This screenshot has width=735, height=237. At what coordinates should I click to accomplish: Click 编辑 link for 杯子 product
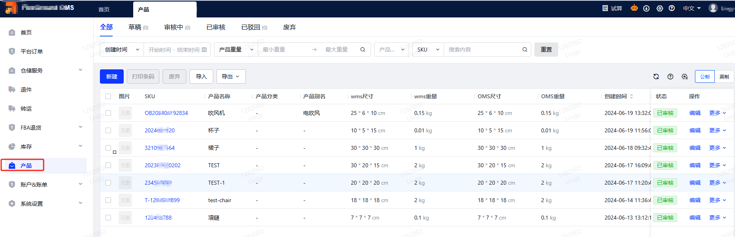(695, 130)
